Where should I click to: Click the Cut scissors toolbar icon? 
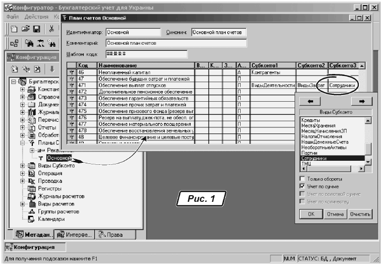click(52, 30)
